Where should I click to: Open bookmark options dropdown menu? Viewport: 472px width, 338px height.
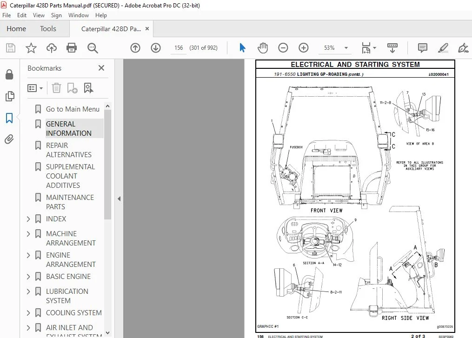pos(35,88)
